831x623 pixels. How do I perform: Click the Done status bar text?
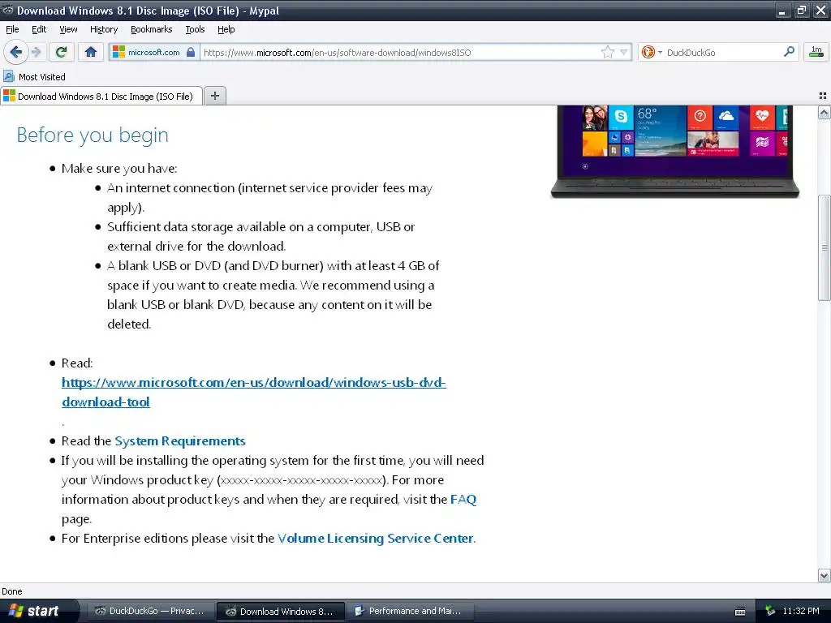(x=11, y=591)
